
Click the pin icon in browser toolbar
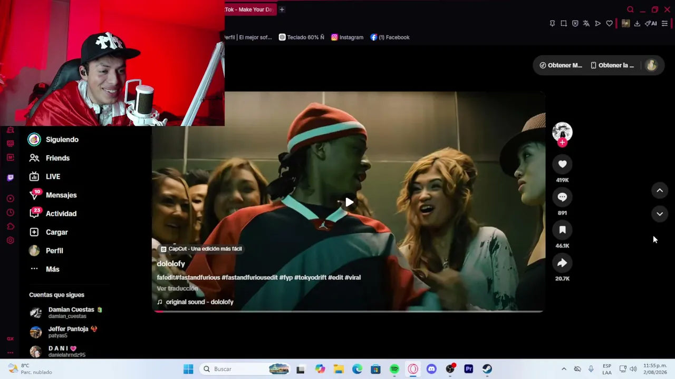point(552,24)
